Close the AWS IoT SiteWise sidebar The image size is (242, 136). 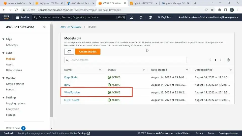(44, 27)
